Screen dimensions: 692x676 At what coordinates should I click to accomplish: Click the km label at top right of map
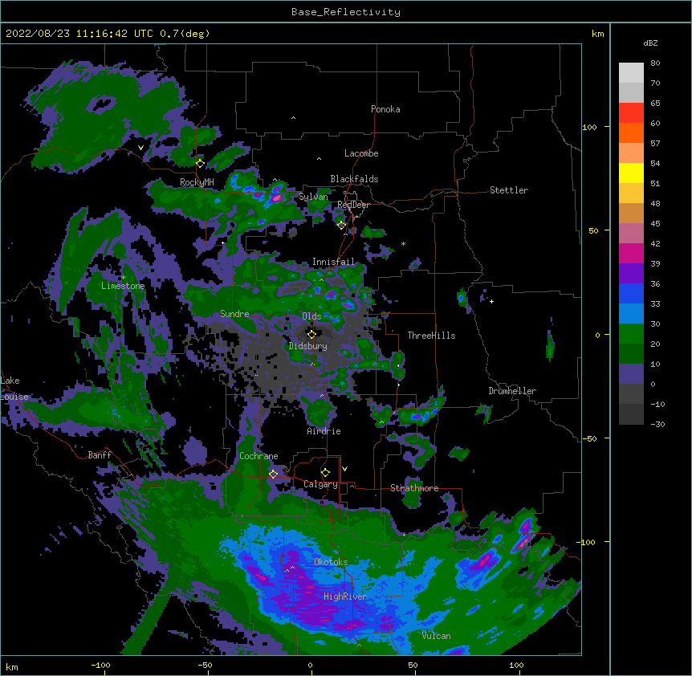tap(598, 34)
